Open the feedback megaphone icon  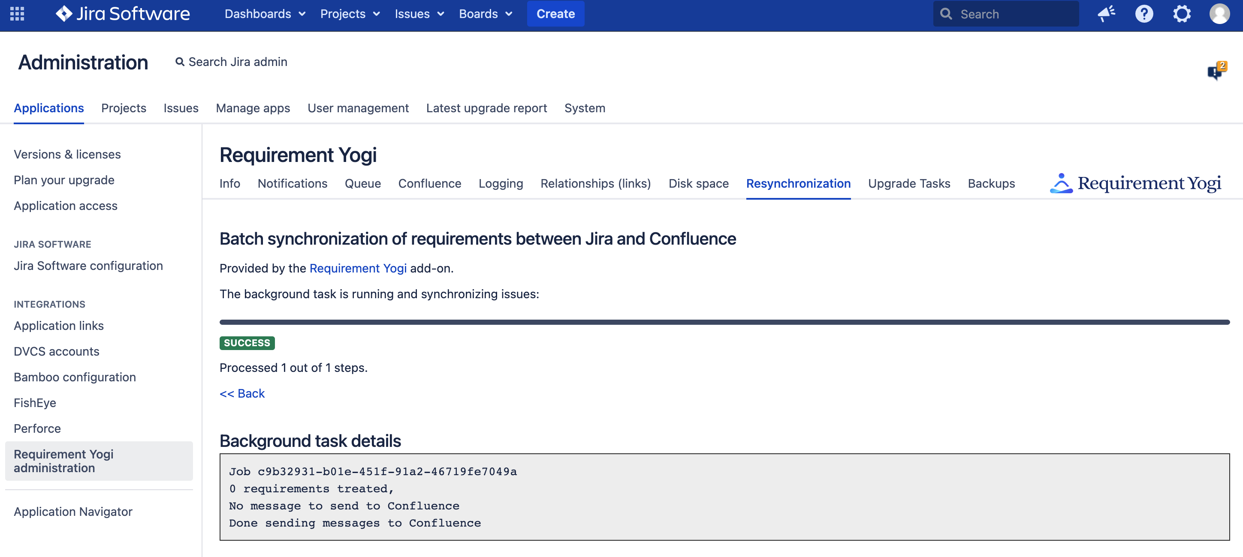(1106, 13)
